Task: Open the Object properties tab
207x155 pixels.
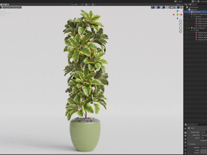Action: point(185,150)
